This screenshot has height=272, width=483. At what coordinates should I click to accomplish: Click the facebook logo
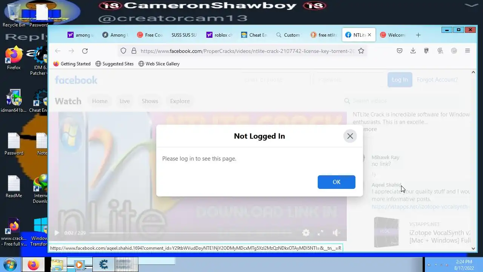click(76, 80)
